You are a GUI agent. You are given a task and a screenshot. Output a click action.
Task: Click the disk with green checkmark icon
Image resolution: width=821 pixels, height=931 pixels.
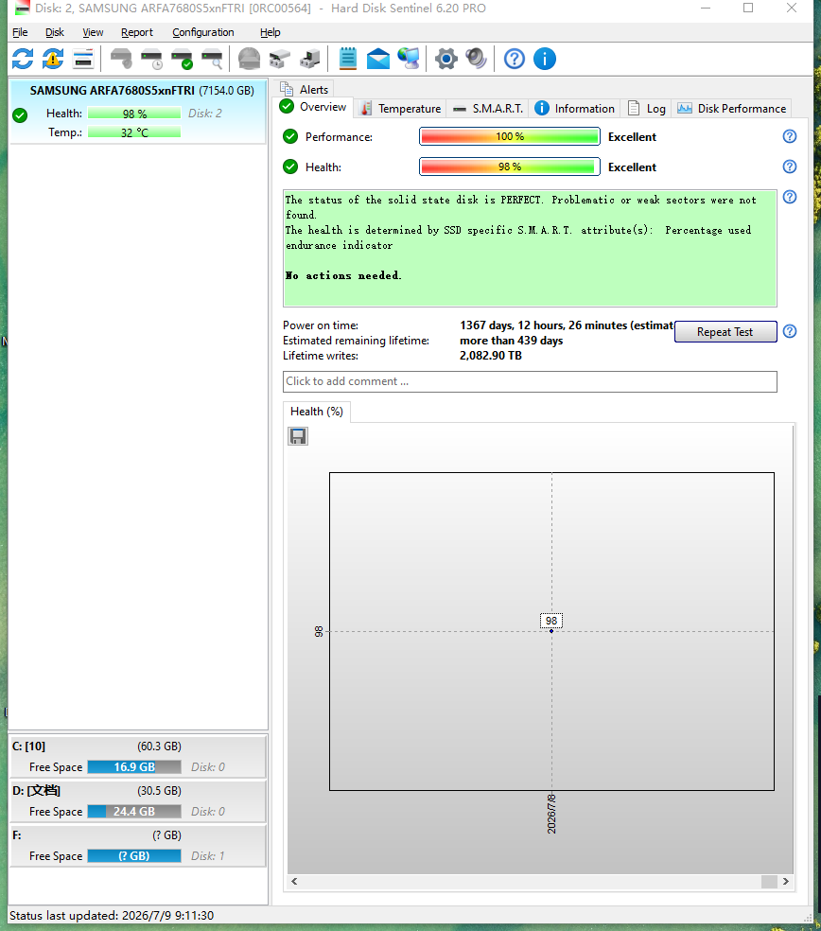click(x=182, y=59)
